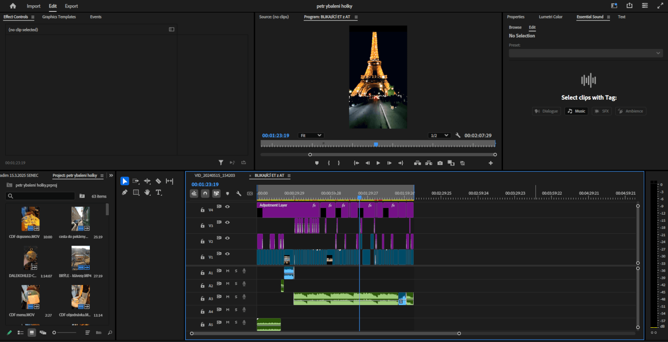Image resolution: width=668 pixels, height=342 pixels.
Task: Open the CDF menu.MOV thumbnail
Action: tap(30, 297)
